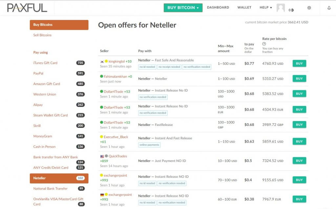Choose Amazon Gift Card payment method
The image size is (336, 209).
[x=47, y=84]
